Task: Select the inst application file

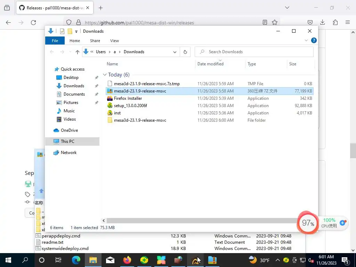Action: point(117,113)
